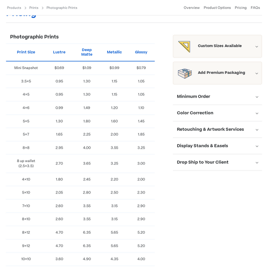Go to the Product Options tab
The width and height of the screenshot is (268, 268).
pyautogui.click(x=217, y=8)
